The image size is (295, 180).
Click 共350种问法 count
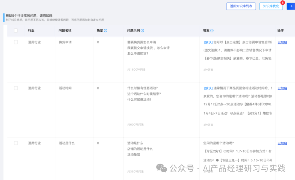click(x=135, y=172)
